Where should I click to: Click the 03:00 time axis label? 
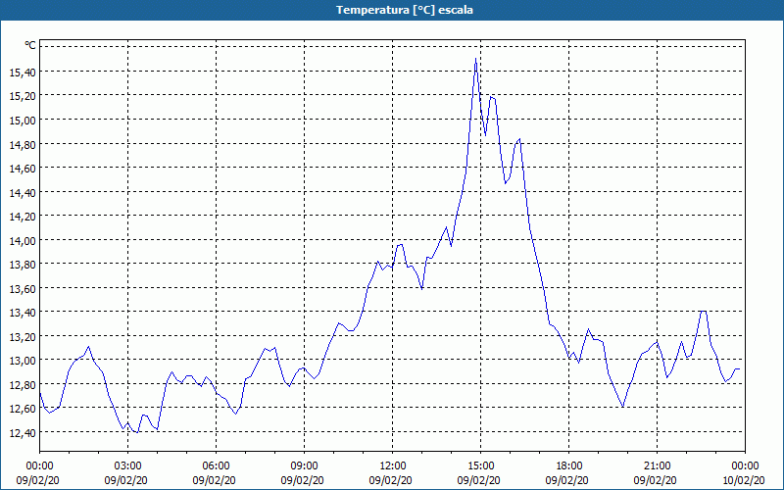(x=128, y=466)
